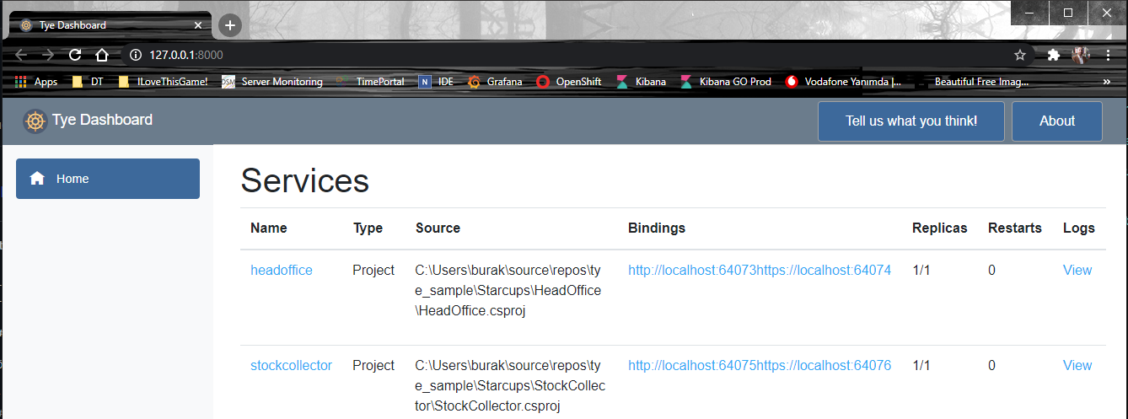This screenshot has width=1128, height=419.
Task: Click the Tye Dashboard helm logo icon
Action: [35, 121]
